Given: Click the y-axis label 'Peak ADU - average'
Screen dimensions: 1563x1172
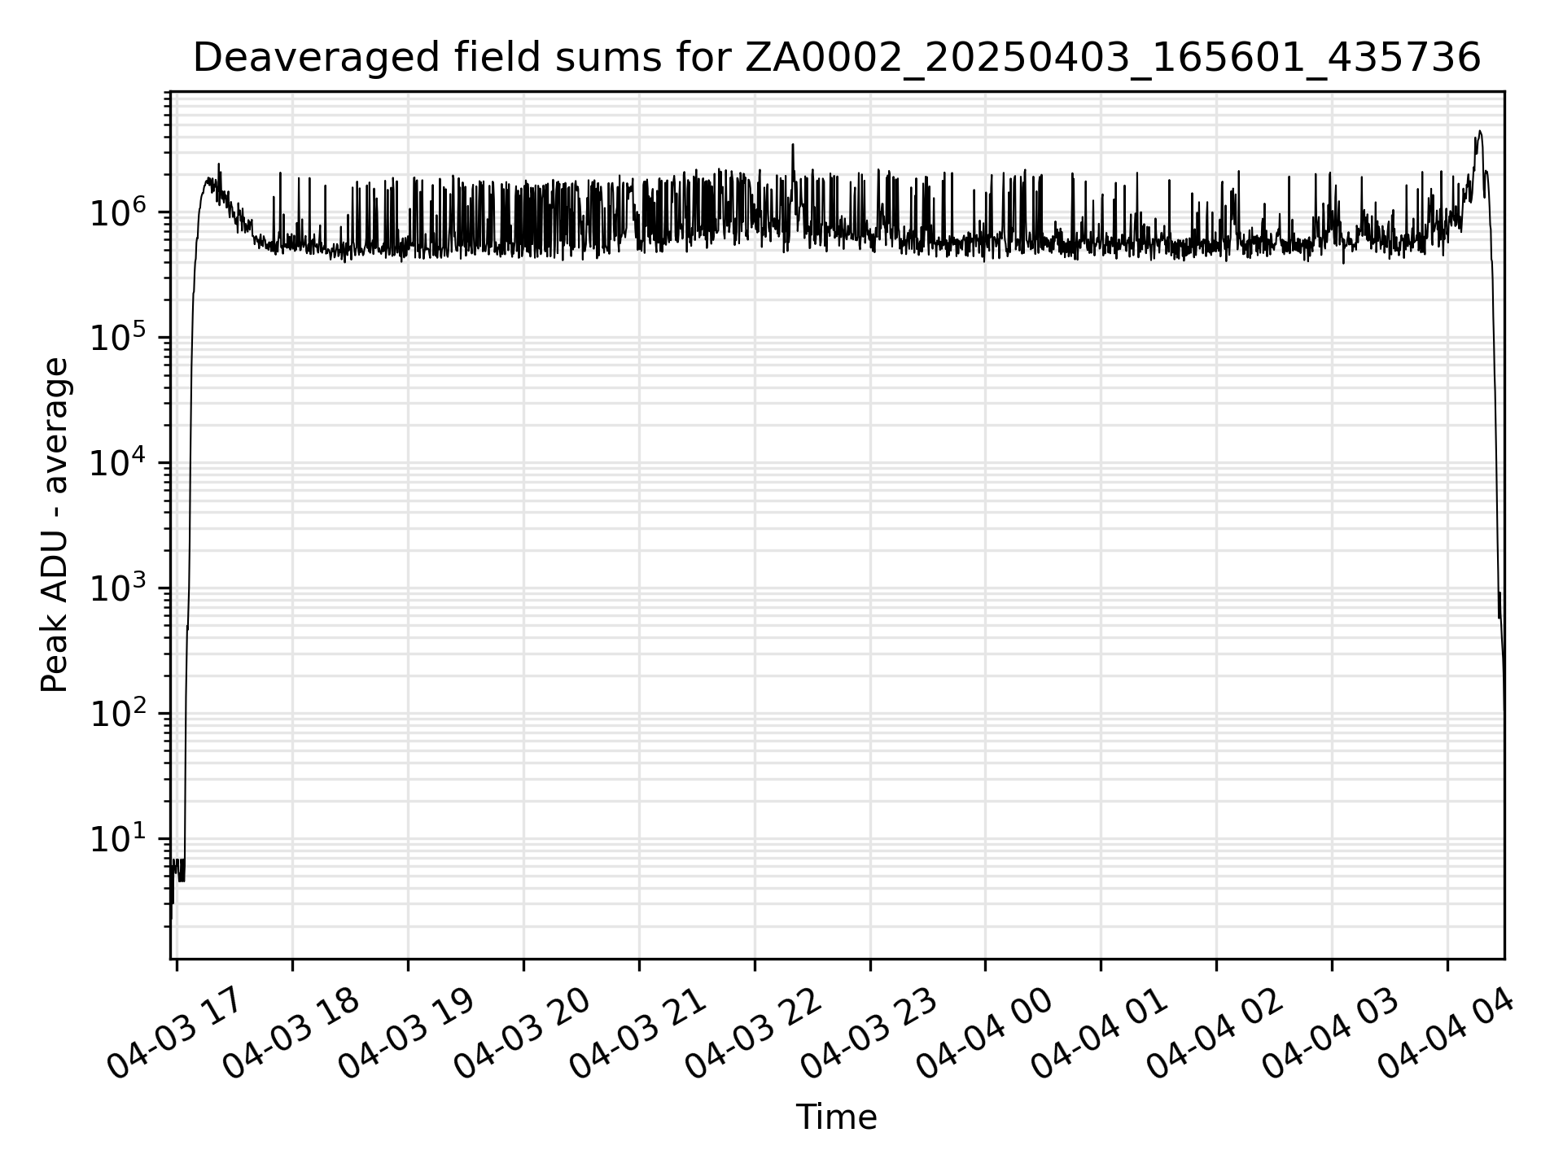Looking at the screenshot, I should click(55, 526).
